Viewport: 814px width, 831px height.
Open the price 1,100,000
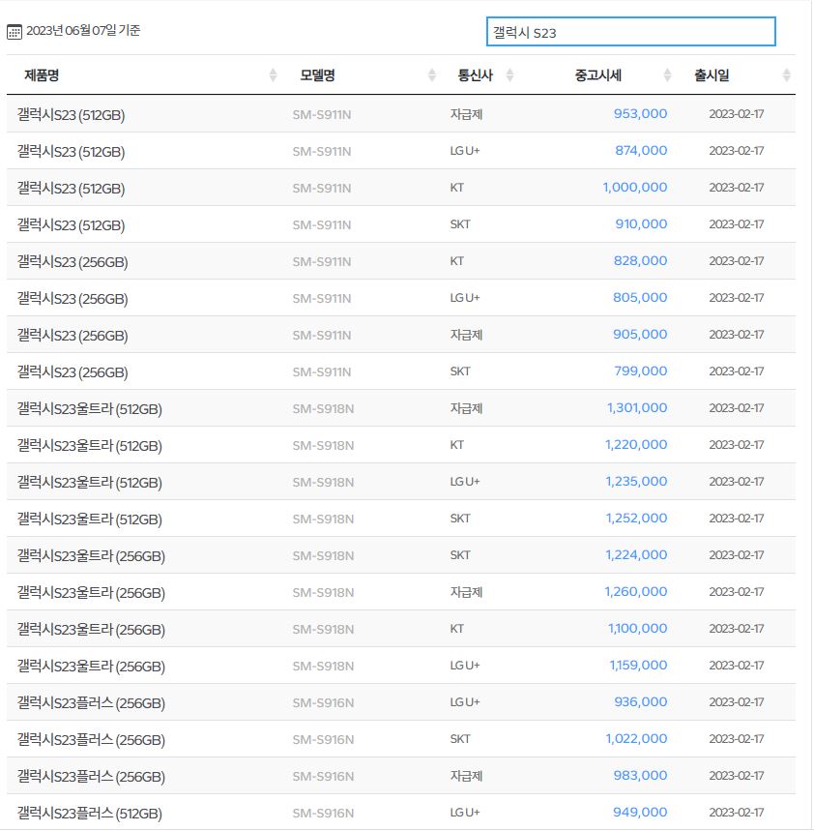[637, 629]
